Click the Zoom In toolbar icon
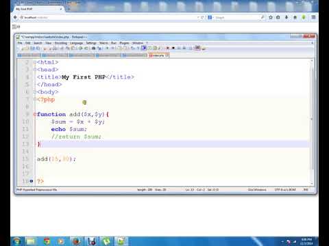Viewport: 329px width, 246px height. tap(107, 48)
